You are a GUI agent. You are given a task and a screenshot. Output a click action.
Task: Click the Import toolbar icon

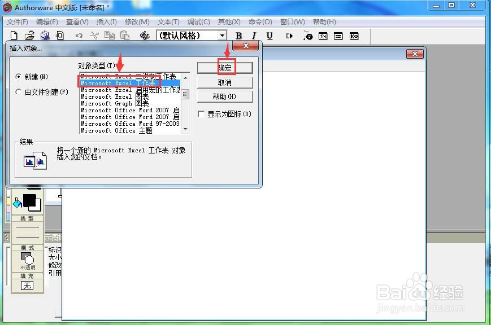[x=59, y=36]
